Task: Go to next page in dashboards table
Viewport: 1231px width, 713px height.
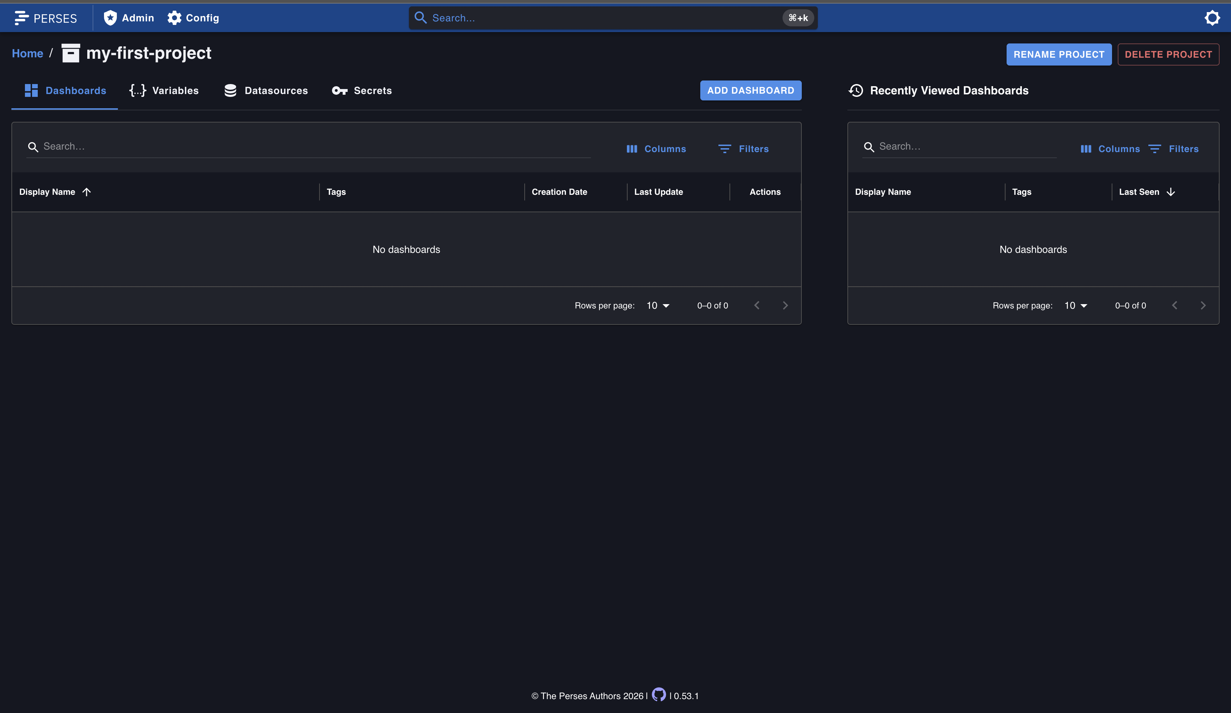Action: click(x=785, y=305)
